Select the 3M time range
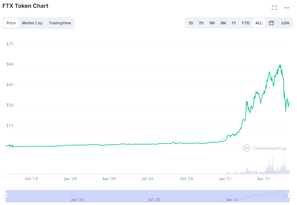Viewport: 297px width, 205px height. coord(223,23)
